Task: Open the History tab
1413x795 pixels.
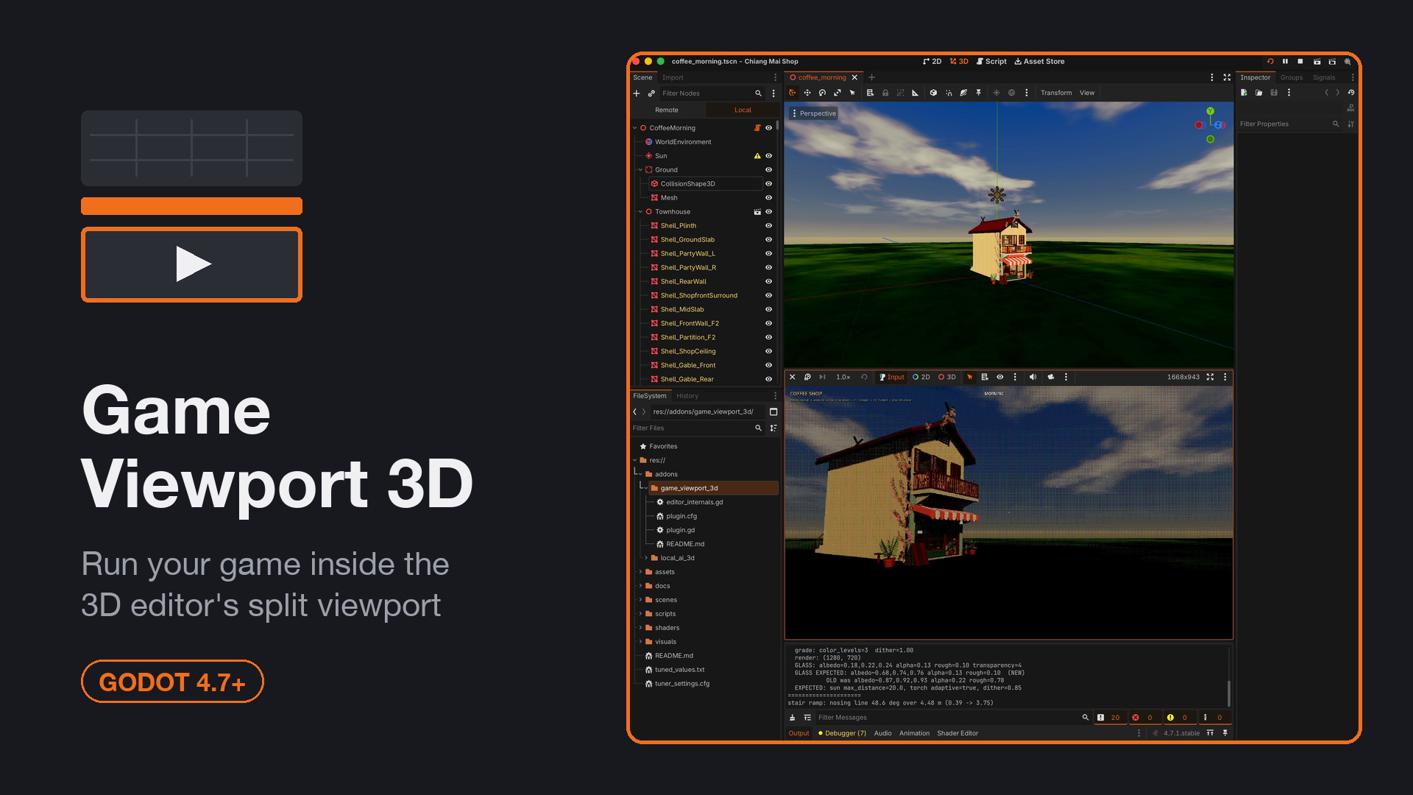Action: point(687,396)
